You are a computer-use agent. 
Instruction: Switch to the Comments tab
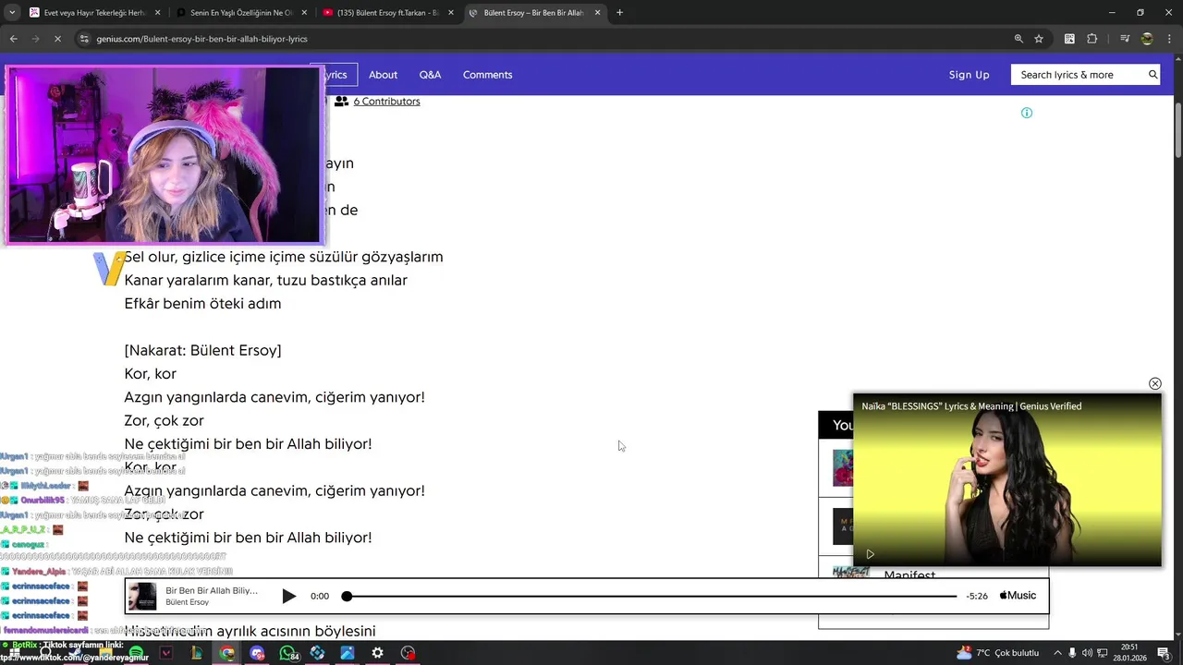tap(487, 75)
